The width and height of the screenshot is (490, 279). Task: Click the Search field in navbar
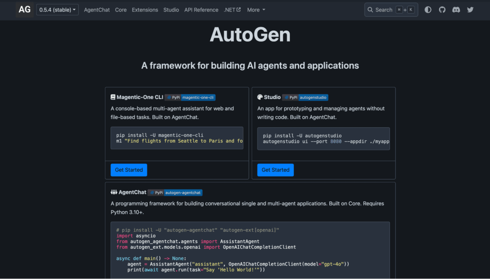391,10
